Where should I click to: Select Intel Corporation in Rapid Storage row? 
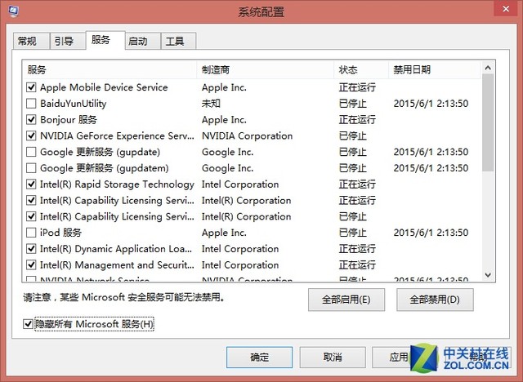tap(240, 184)
